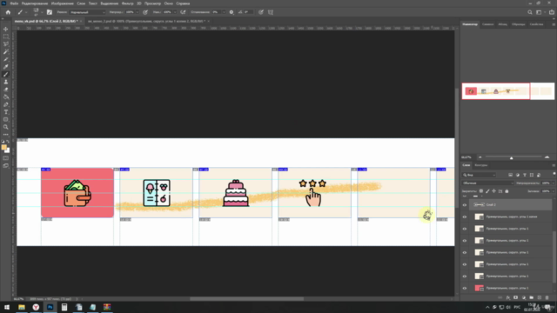
Task: Delete layer using the trash icon
Action: click(x=547, y=297)
